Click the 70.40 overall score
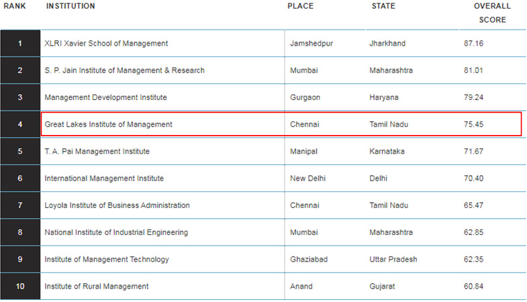The image size is (527, 302). [473, 179]
